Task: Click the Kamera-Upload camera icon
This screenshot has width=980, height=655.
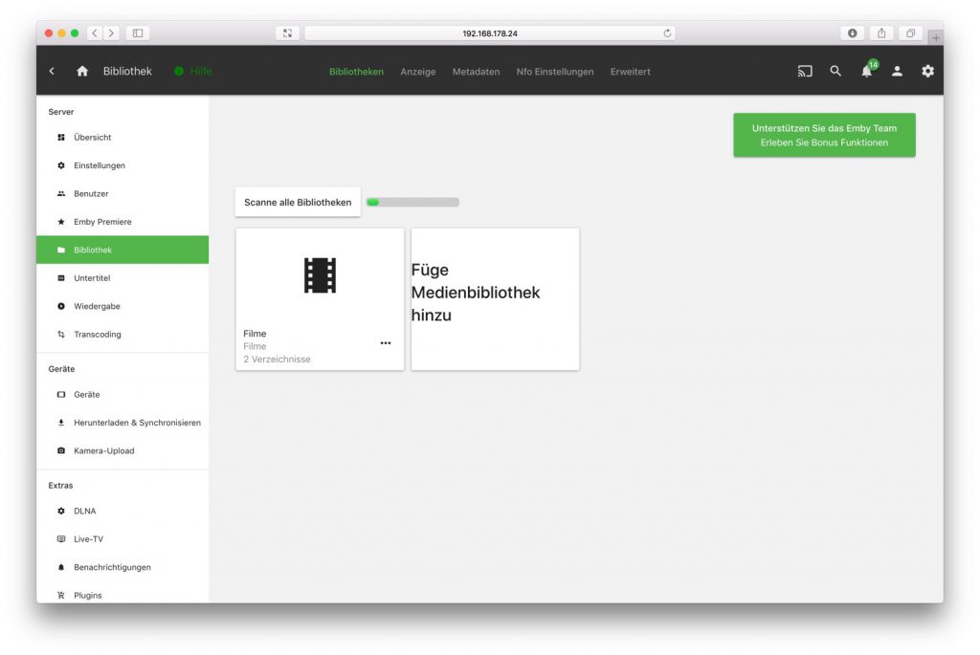Action: pyautogui.click(x=61, y=450)
